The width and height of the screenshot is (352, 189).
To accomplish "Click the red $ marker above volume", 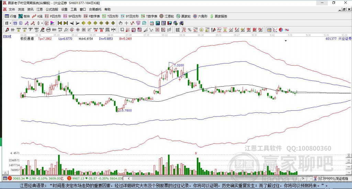I will pyautogui.click(x=196, y=153).
